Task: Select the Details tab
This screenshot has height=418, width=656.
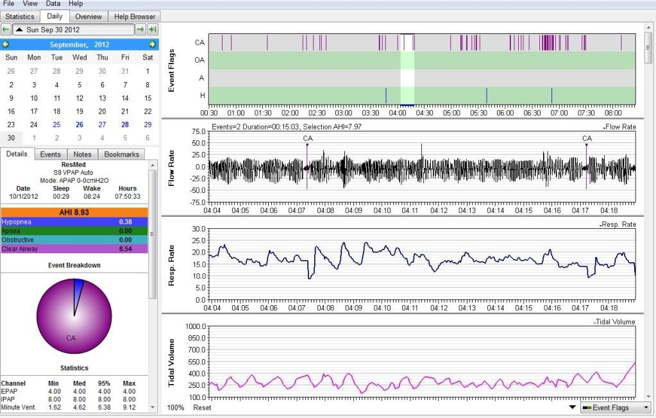Action: (17, 154)
